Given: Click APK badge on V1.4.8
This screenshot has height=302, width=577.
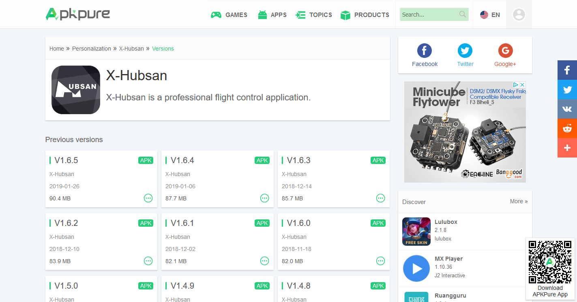Looking at the screenshot, I should [378, 286].
